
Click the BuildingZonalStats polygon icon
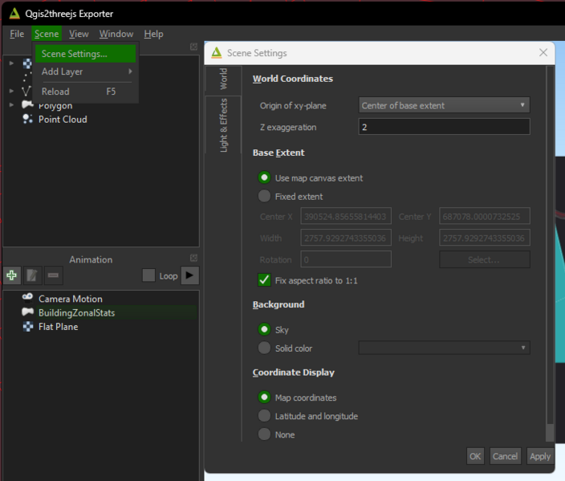click(x=28, y=312)
